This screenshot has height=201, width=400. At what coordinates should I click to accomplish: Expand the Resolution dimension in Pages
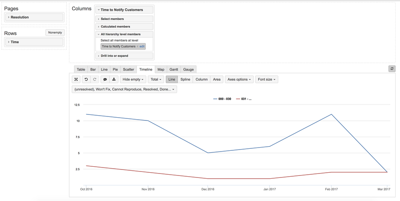point(34,17)
